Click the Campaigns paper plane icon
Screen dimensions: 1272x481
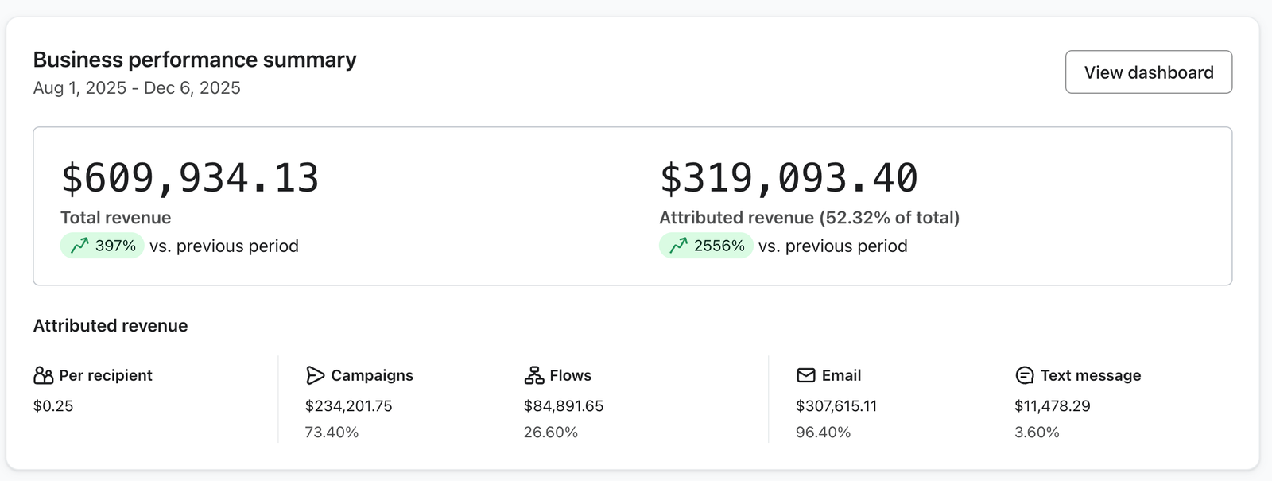pos(315,375)
